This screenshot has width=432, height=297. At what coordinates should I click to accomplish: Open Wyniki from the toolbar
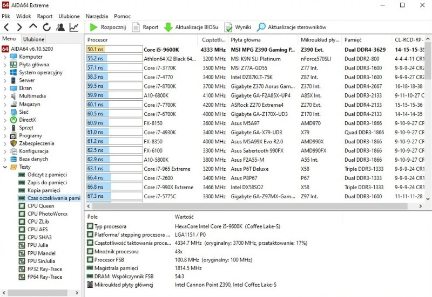pos(238,27)
